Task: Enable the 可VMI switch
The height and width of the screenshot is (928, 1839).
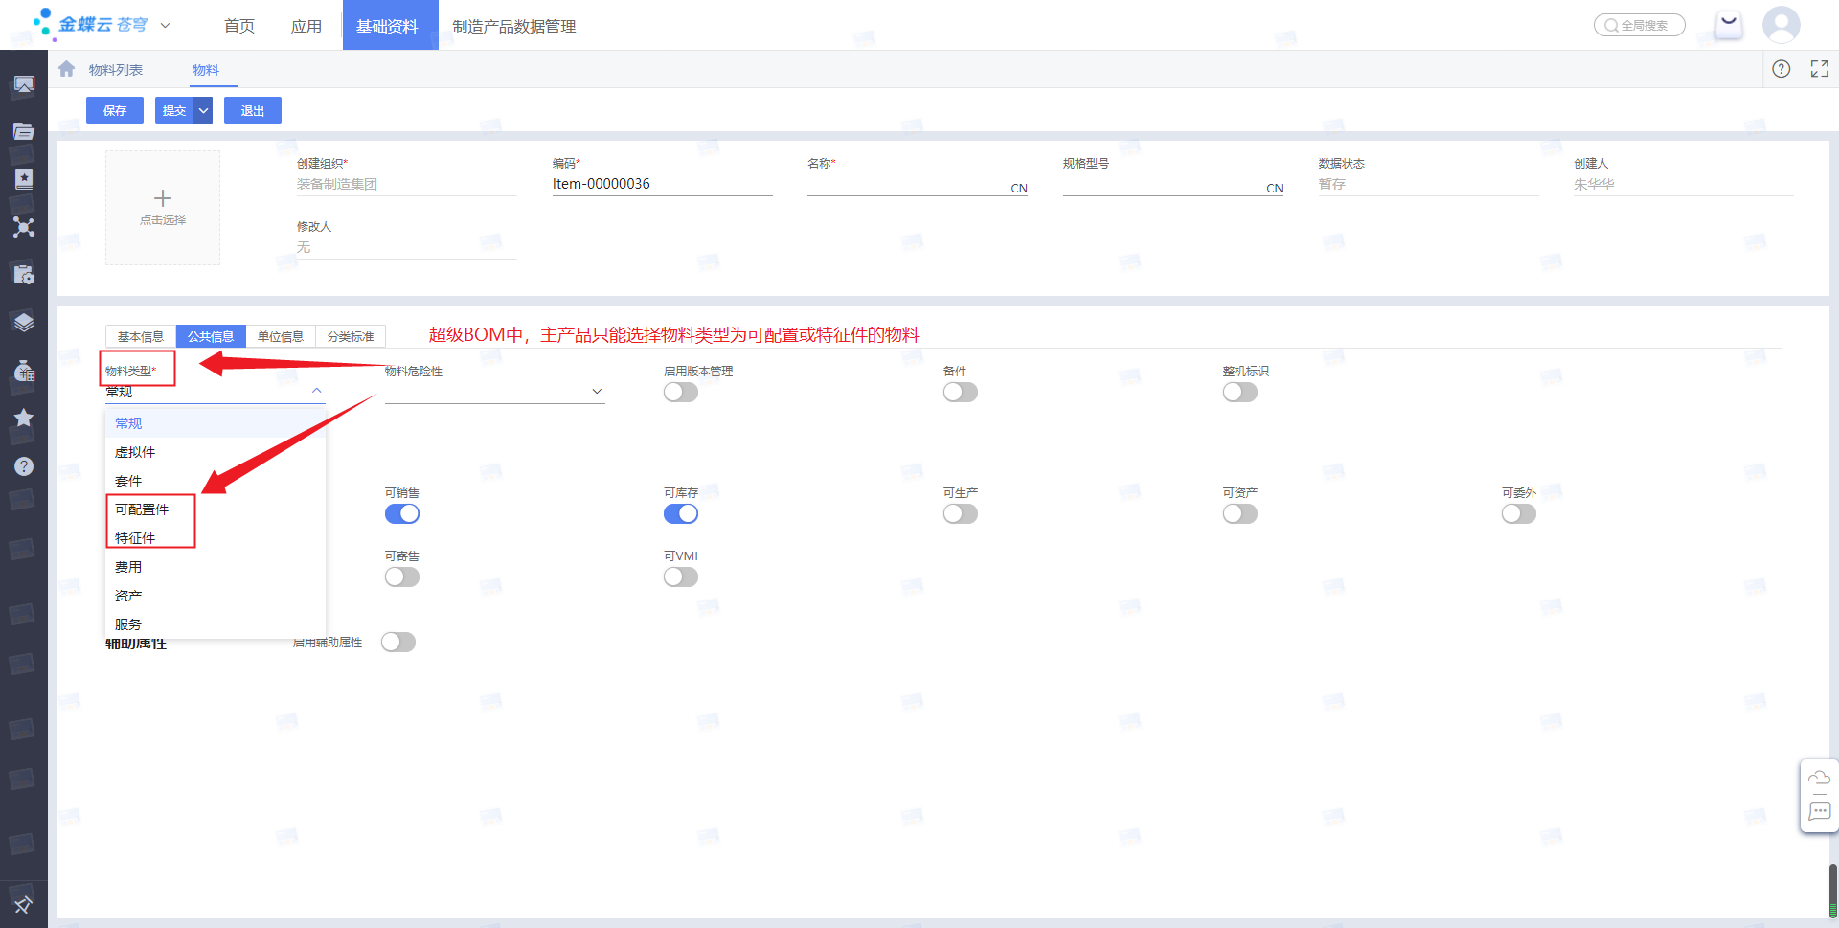Action: pyautogui.click(x=681, y=577)
